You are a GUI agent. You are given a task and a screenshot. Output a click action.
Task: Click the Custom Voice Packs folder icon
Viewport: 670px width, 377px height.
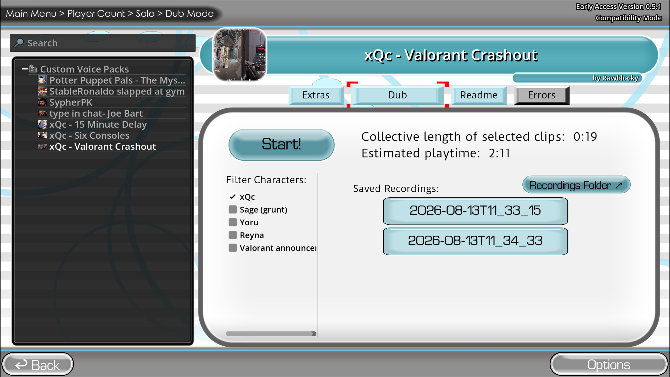[x=33, y=69]
